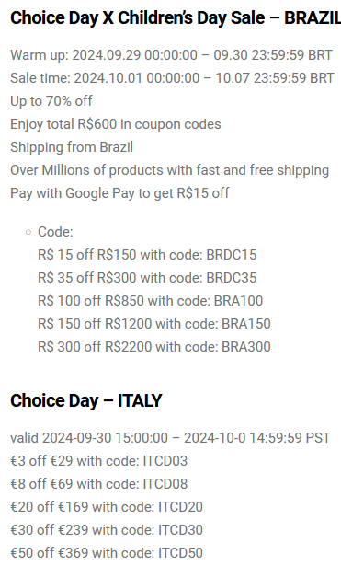Click the Italy valid date range line
The height and width of the screenshot is (566, 341).
click(x=170, y=438)
